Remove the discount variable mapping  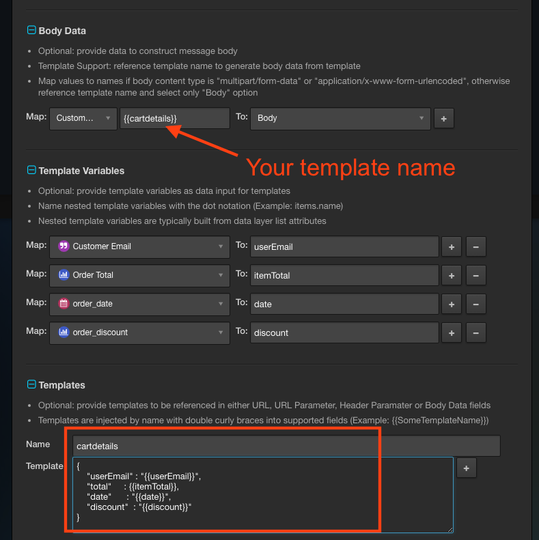[476, 332]
